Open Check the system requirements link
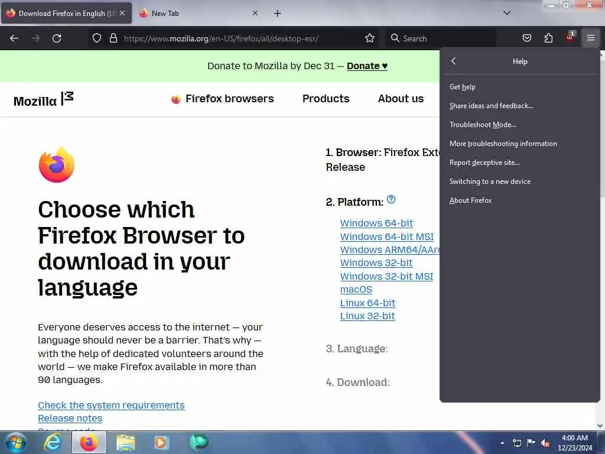Viewport: 605px width, 454px height. pyautogui.click(x=111, y=406)
